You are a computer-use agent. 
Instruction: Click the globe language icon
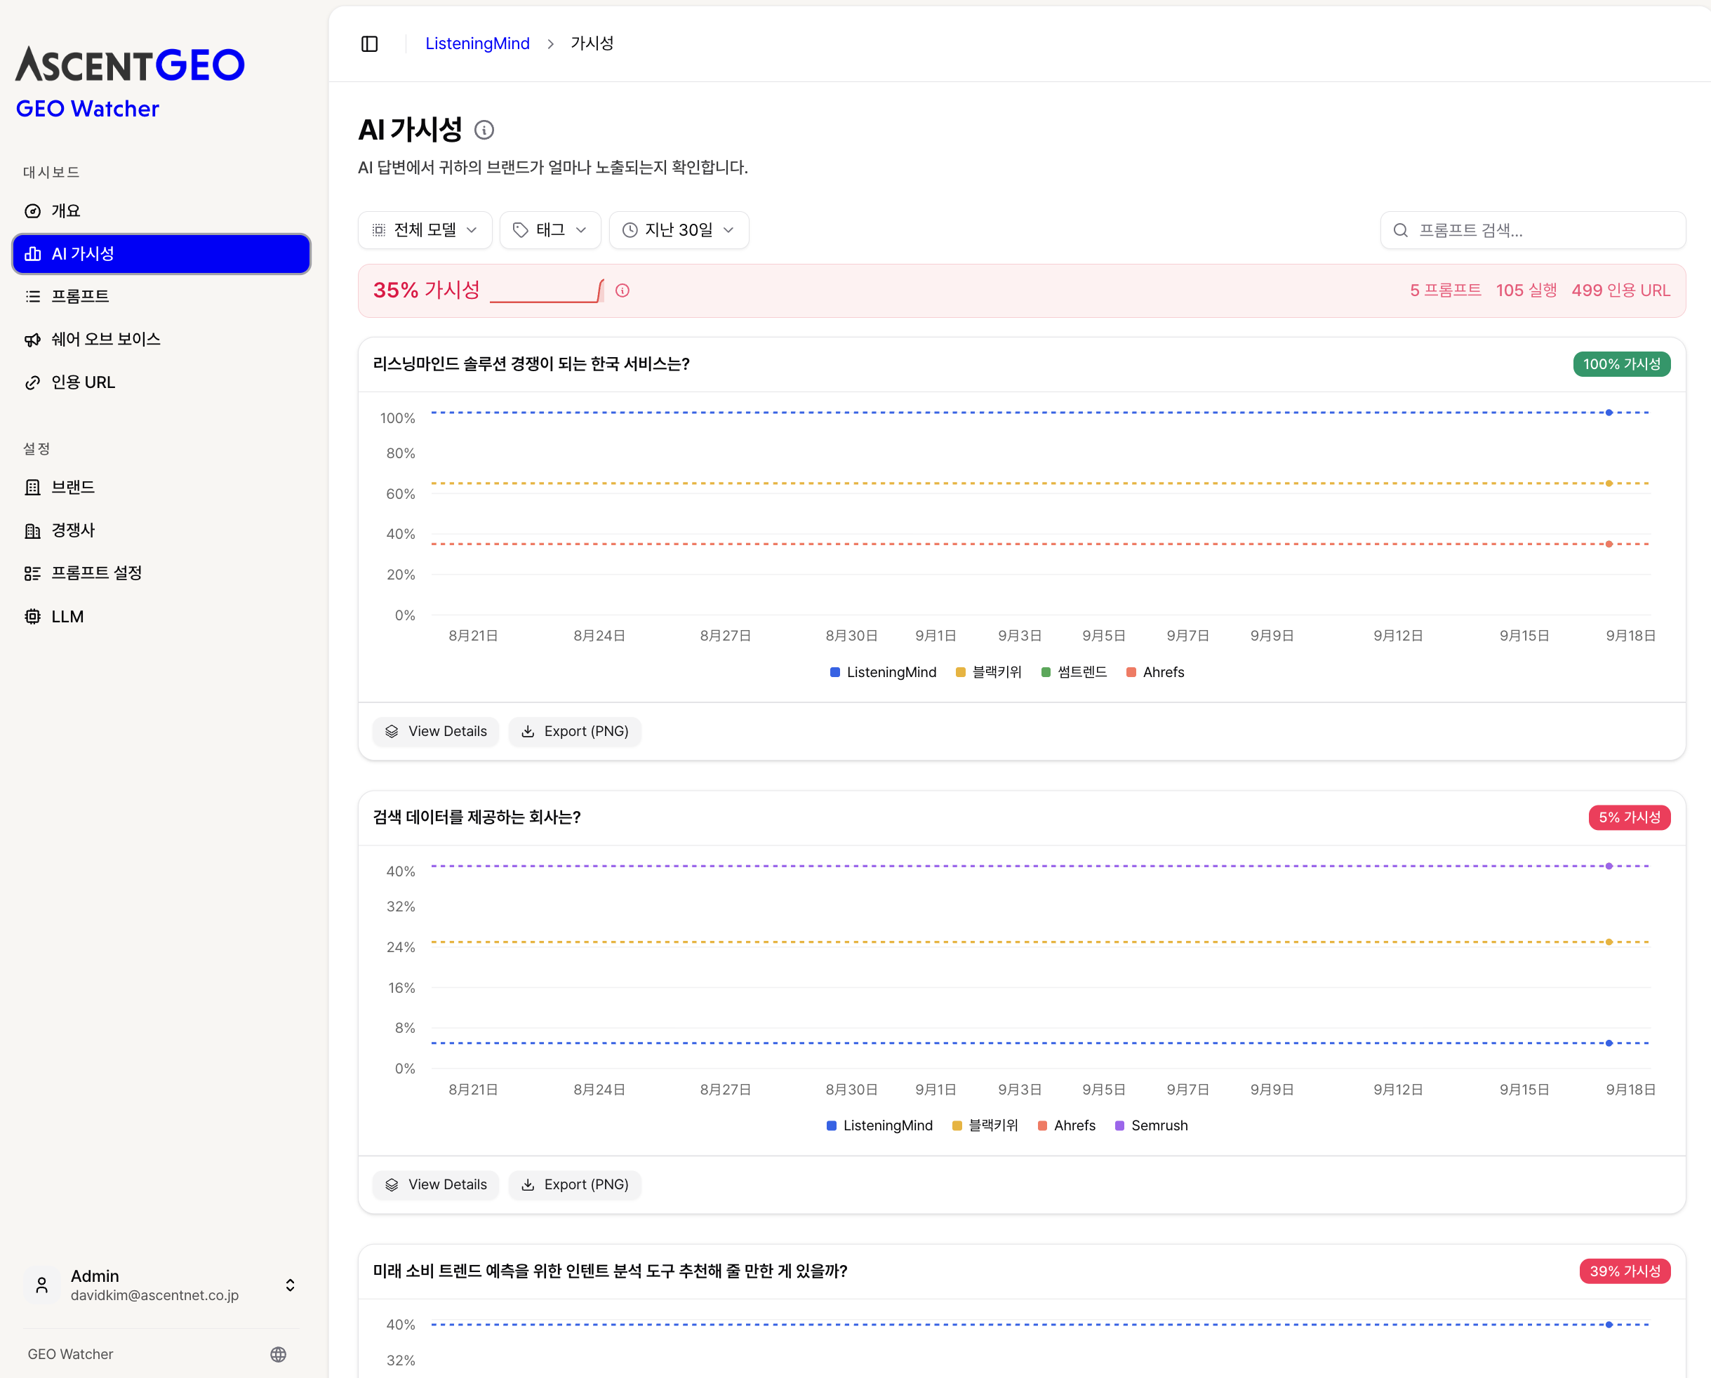tap(278, 1354)
